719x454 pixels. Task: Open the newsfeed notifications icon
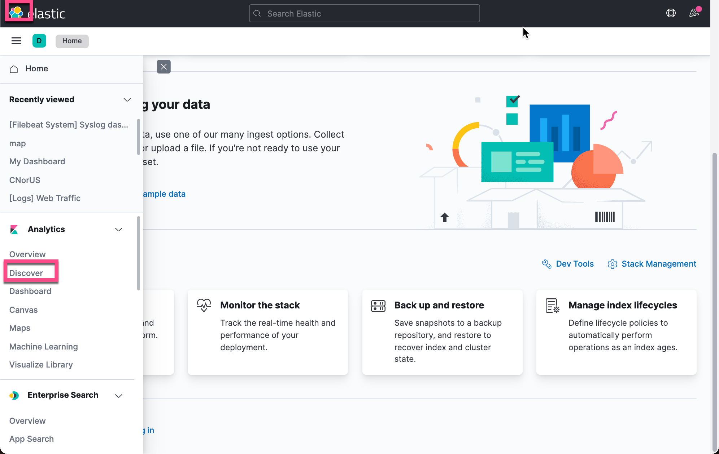(x=694, y=13)
